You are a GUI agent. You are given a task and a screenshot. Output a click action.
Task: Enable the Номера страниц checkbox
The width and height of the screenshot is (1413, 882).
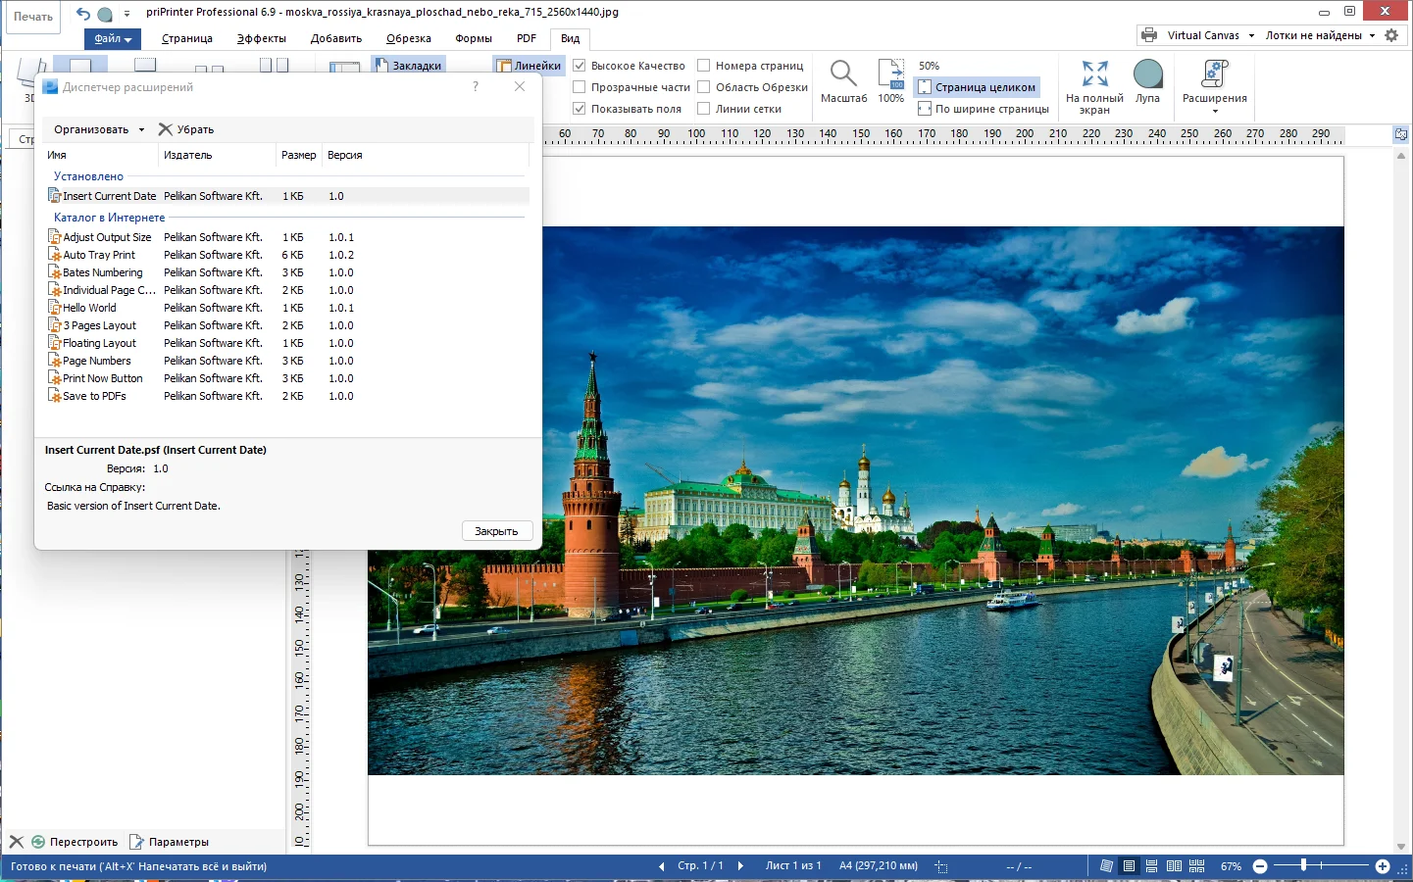704,66
